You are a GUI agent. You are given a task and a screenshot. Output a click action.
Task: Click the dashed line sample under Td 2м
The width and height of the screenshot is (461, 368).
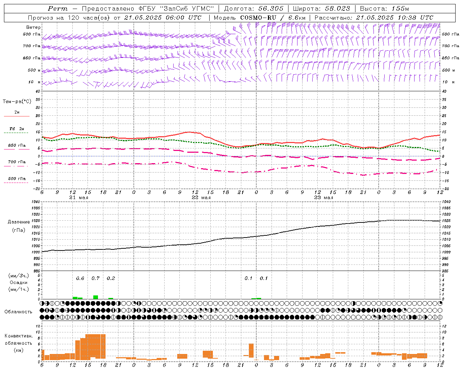16,133
